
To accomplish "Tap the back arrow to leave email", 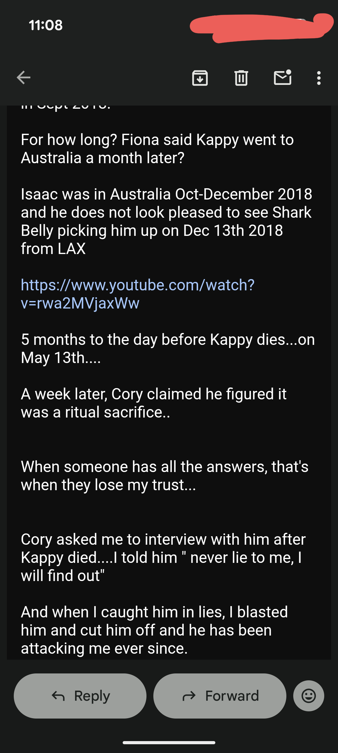I will coord(23,78).
